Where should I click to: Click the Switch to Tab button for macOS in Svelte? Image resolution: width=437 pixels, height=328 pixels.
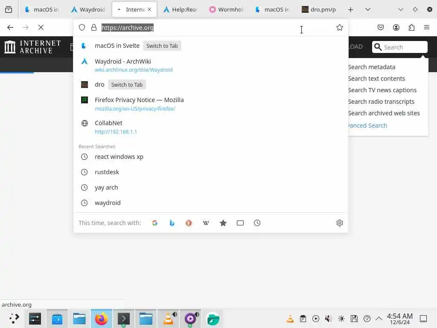point(162,46)
